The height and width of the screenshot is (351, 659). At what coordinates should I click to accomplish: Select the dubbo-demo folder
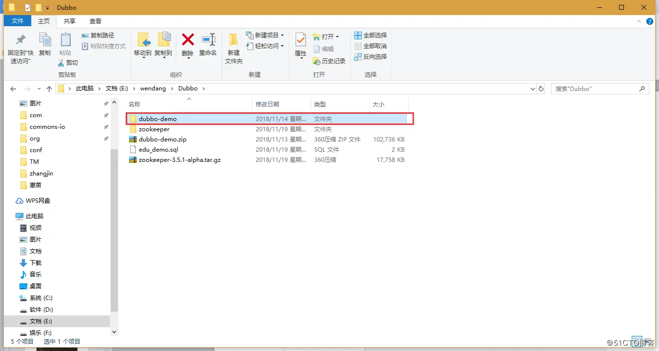[267, 119]
